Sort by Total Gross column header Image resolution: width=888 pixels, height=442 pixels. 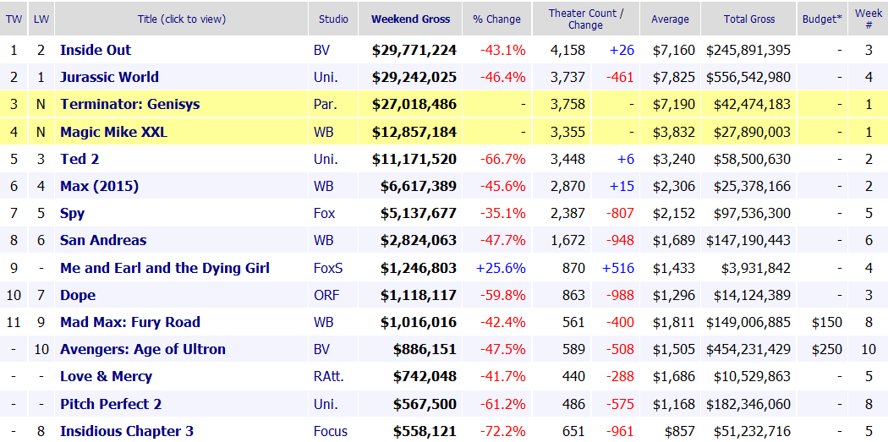click(748, 19)
